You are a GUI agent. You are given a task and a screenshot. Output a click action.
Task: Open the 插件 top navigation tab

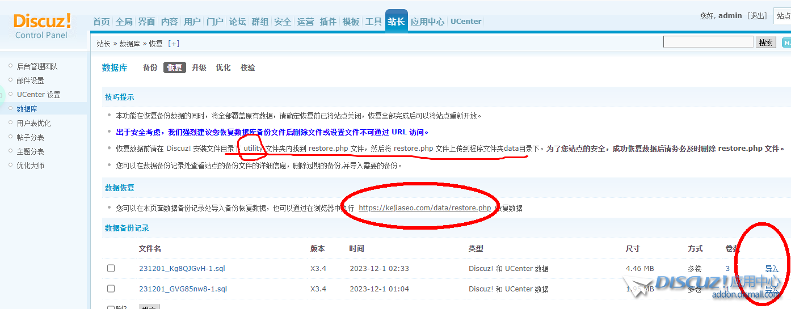(x=328, y=22)
